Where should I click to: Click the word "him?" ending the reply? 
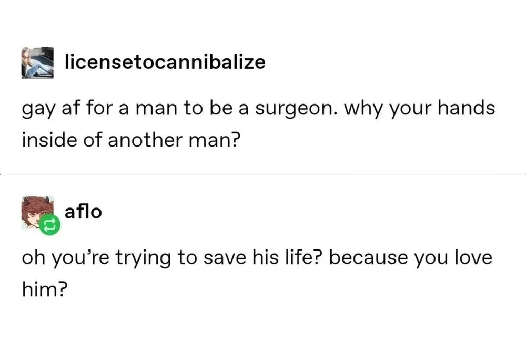click(x=45, y=289)
